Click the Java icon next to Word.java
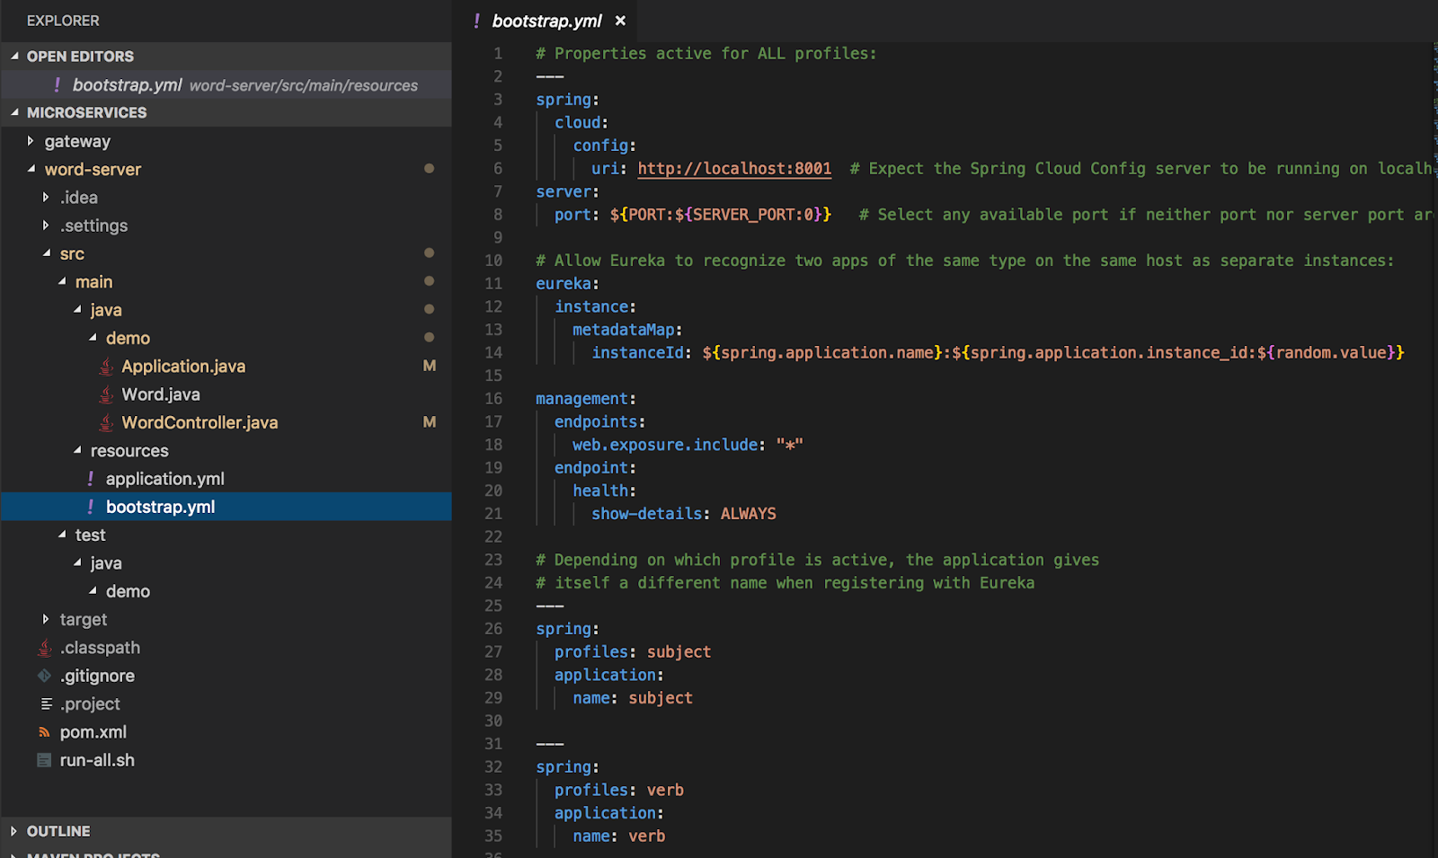1438x858 pixels. tap(106, 394)
